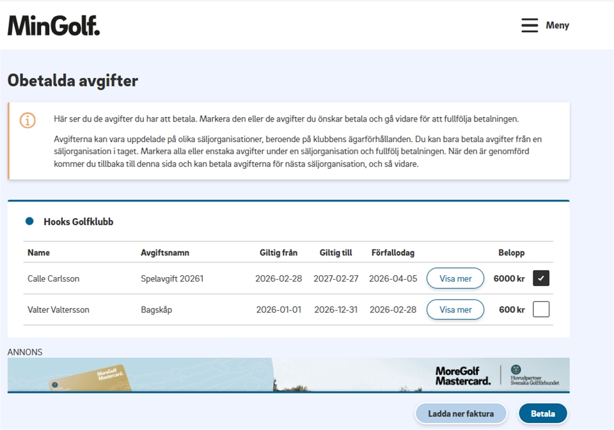Click the blue dot beside Hooks Golfklubb
This screenshot has width=614, height=430.
pos(29,221)
